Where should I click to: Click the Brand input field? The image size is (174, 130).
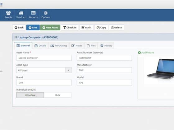[44, 83]
